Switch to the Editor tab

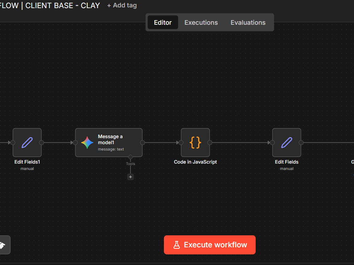(163, 22)
